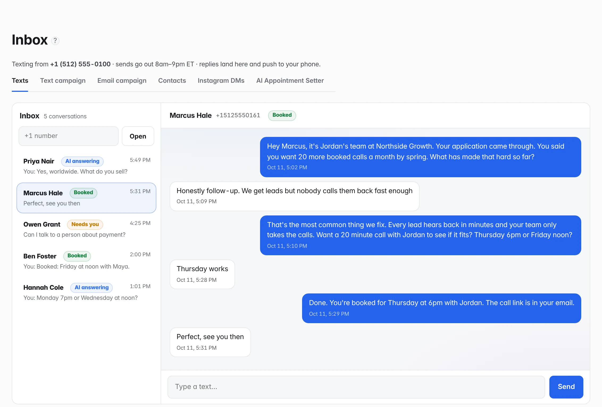The height and width of the screenshot is (407, 602).
Task: Click 'Can I talk to a person about payment?' preview
Action: click(74, 235)
